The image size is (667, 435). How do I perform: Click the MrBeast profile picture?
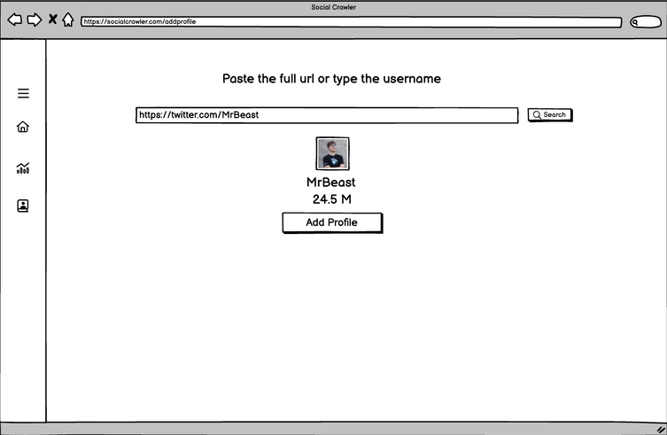(333, 153)
